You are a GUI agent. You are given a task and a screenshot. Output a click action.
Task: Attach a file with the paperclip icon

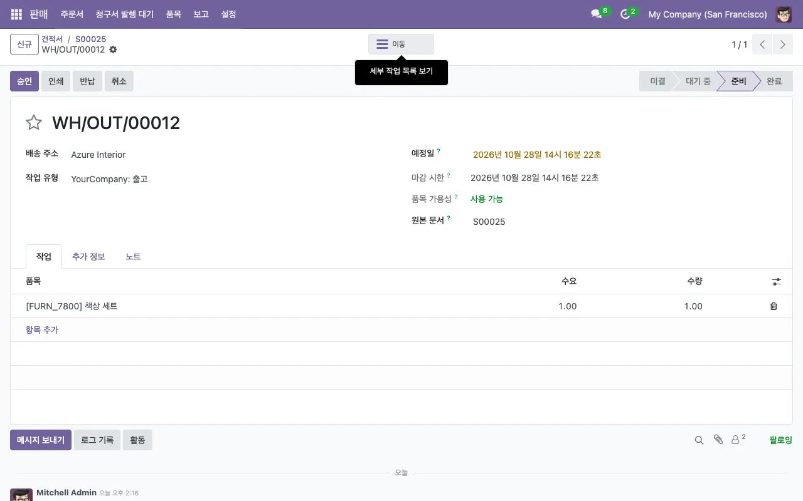click(718, 440)
